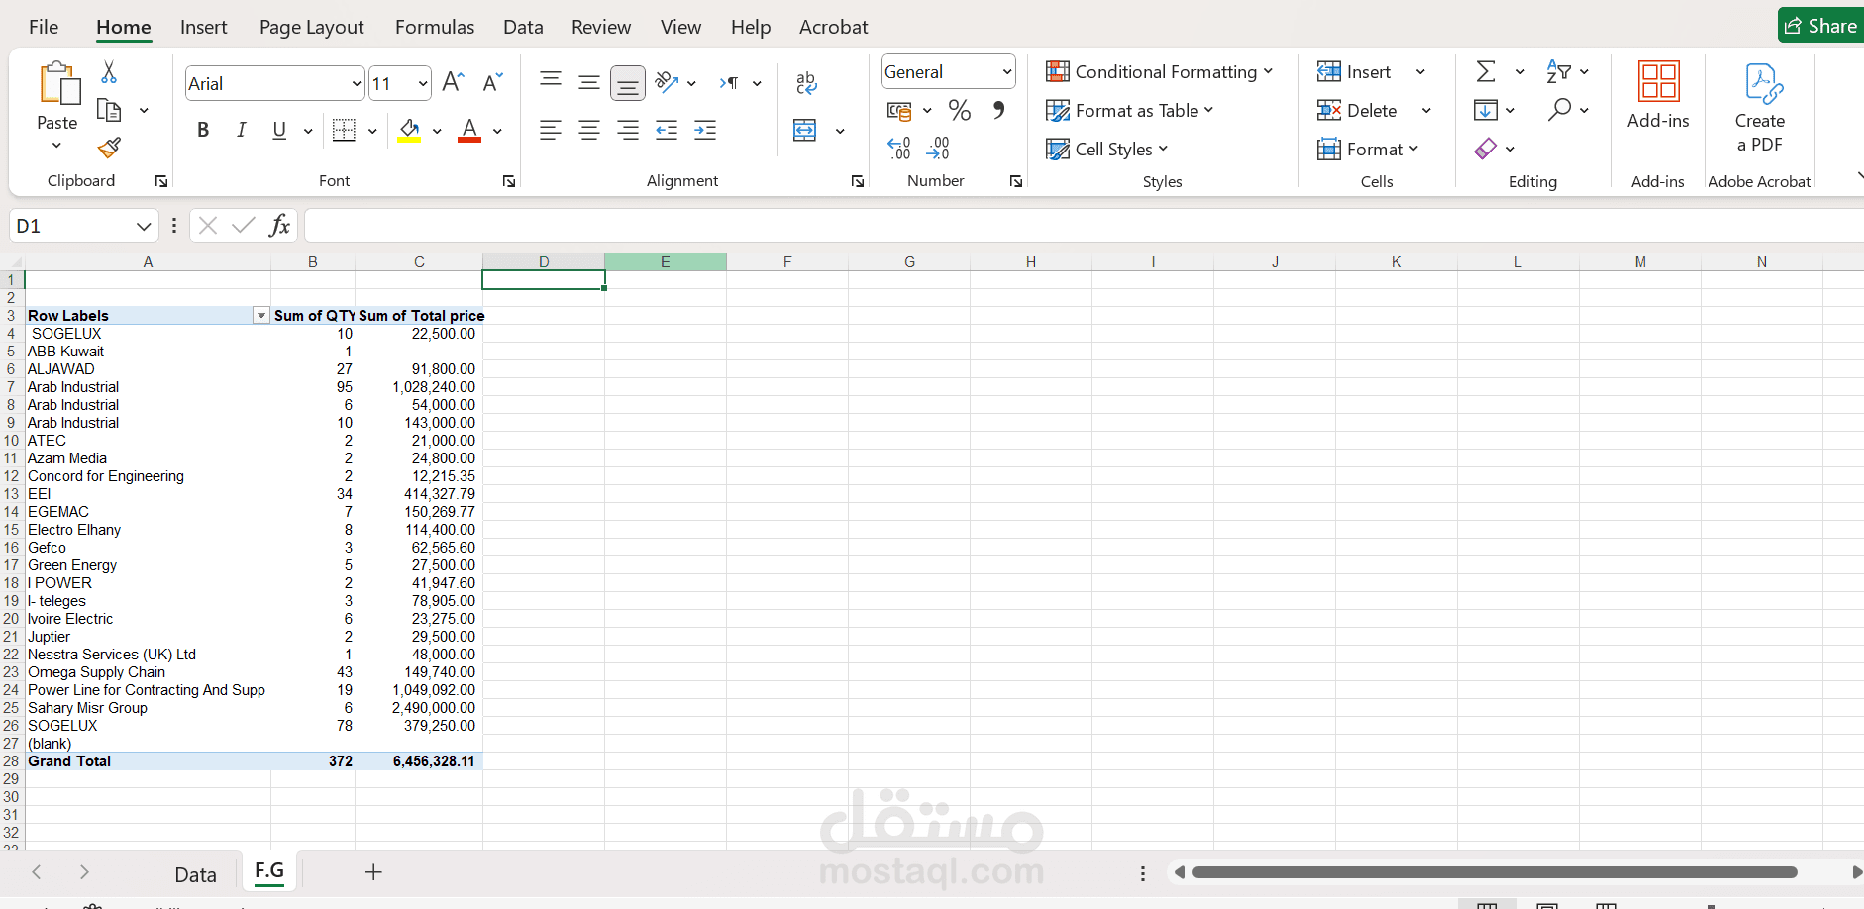This screenshot has width=1864, height=909.
Task: Apply the Borders icon
Action: click(x=344, y=130)
